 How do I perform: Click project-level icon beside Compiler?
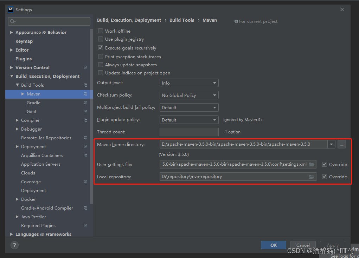[86, 120]
